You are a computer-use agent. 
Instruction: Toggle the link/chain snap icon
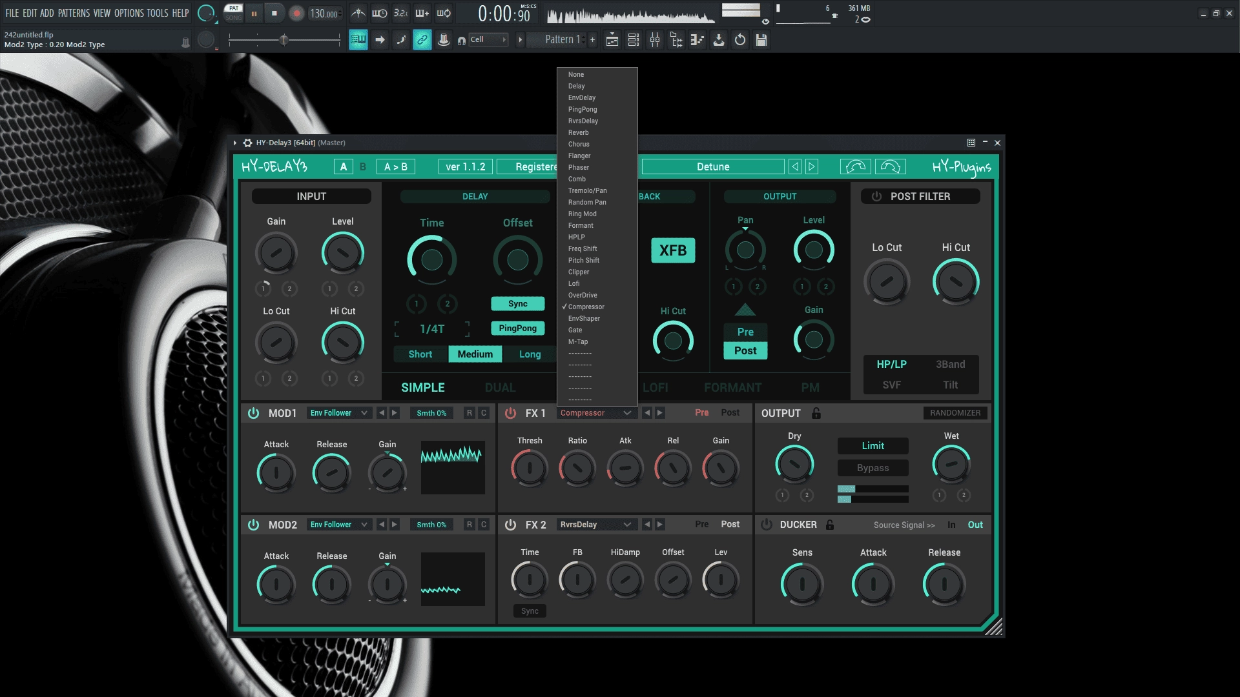(x=422, y=40)
